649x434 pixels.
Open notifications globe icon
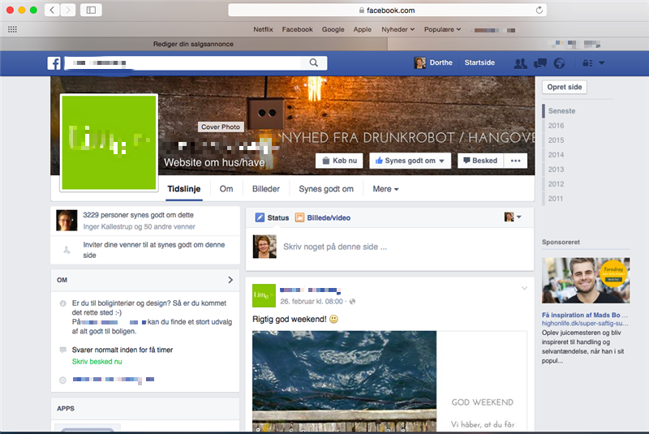[x=558, y=63]
